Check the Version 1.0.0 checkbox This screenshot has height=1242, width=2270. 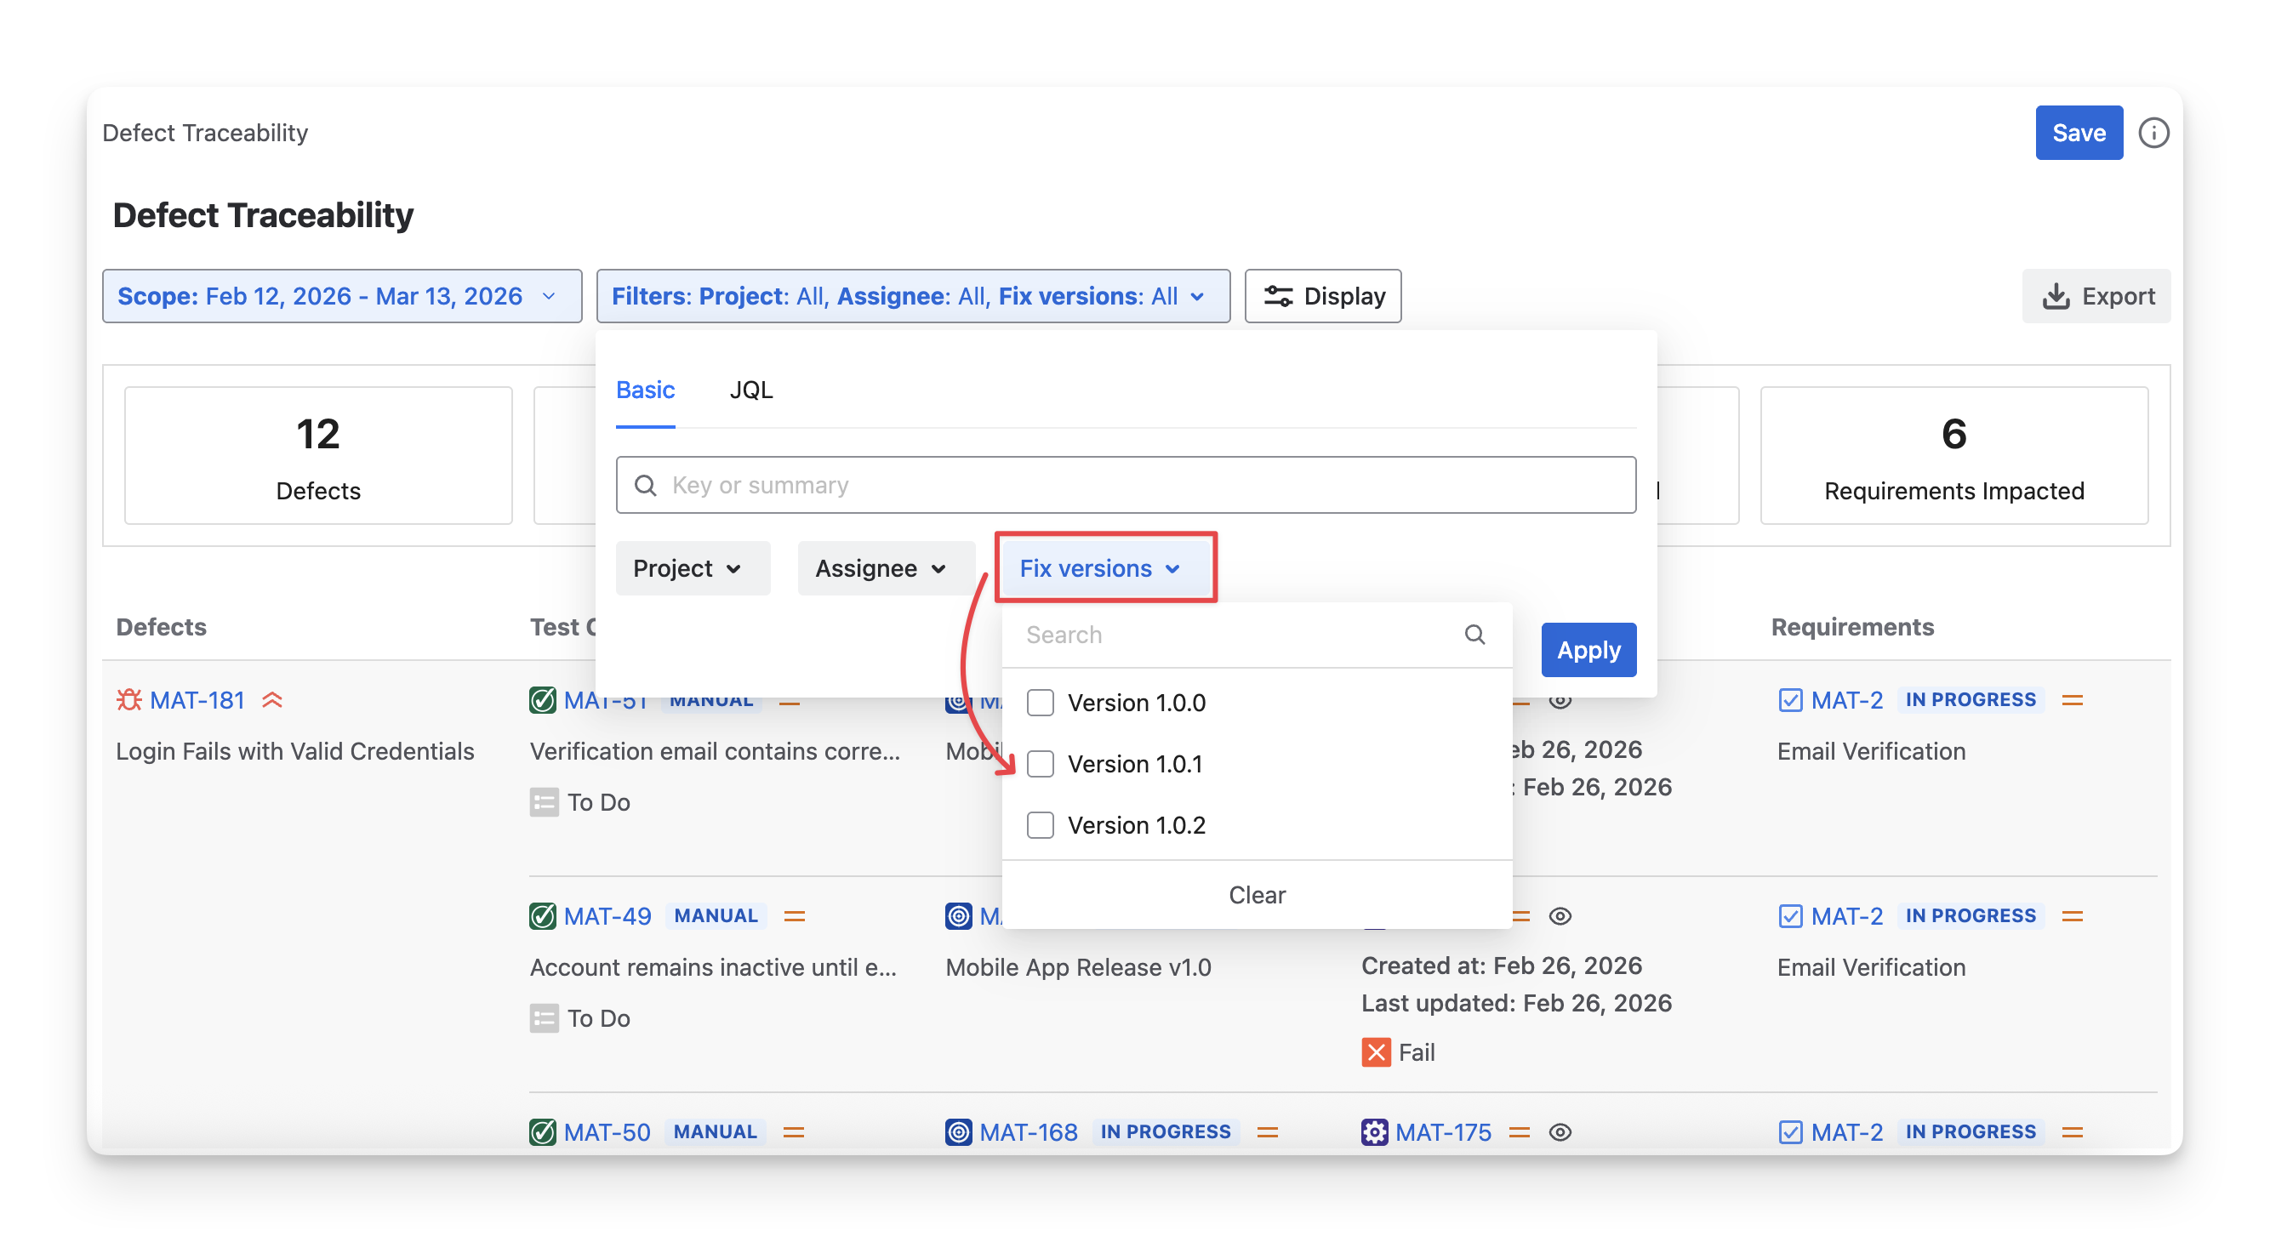(x=1040, y=703)
